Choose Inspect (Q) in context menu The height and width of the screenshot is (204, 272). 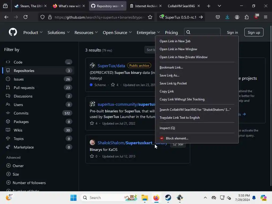[197, 128]
